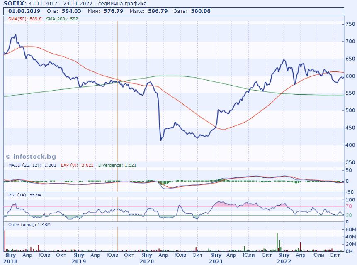The height and width of the screenshot is (265, 357).
Task: Click the Обем (лева): 1.48M label
Action: click(x=29, y=225)
